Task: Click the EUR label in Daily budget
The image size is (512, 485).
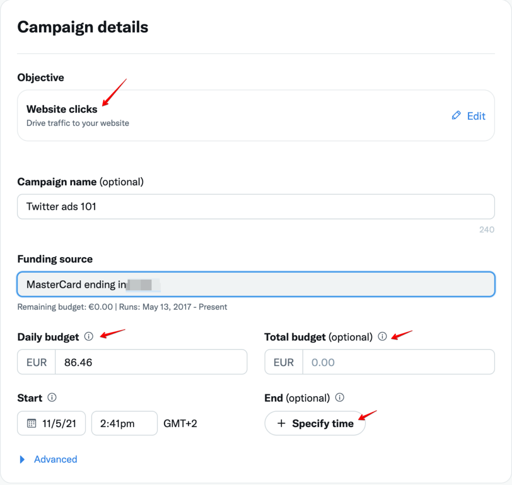Action: pyautogui.click(x=37, y=362)
